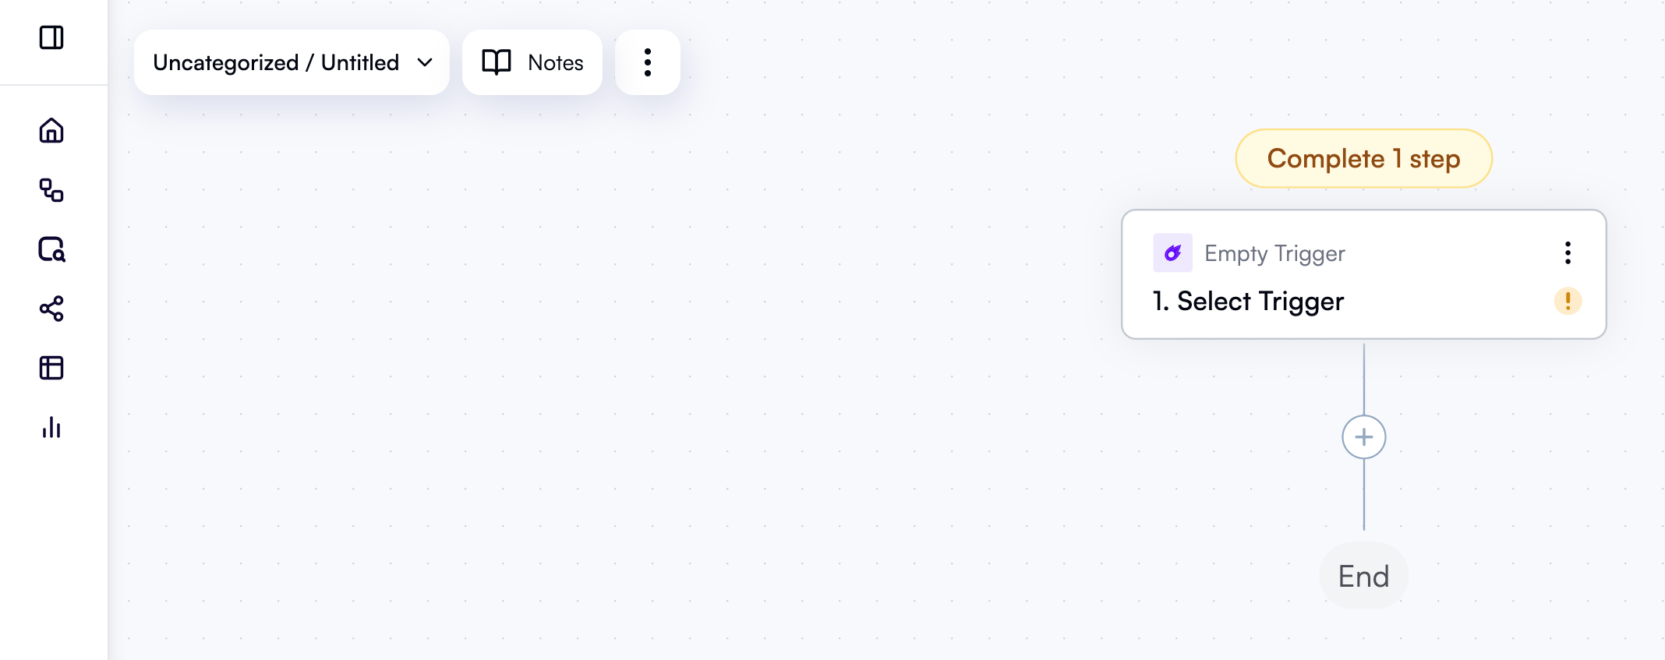Screen dimensions: 1665x660
Task: Open the search browse icon in sidebar
Action: 51,250
